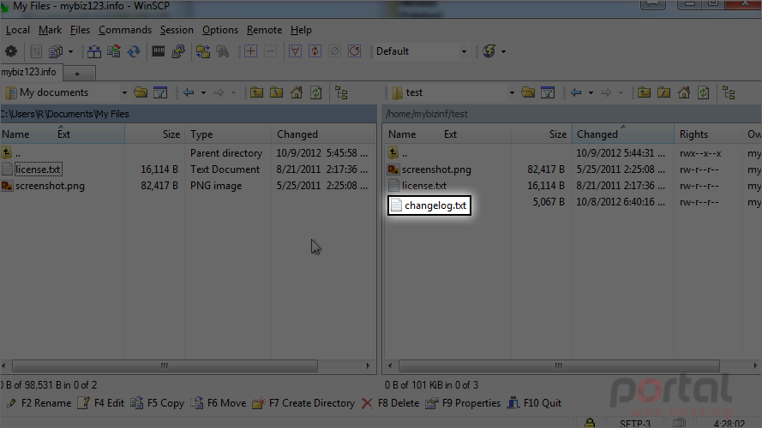Click the Synchronize toolbar icon
762x428 pixels.
click(114, 51)
